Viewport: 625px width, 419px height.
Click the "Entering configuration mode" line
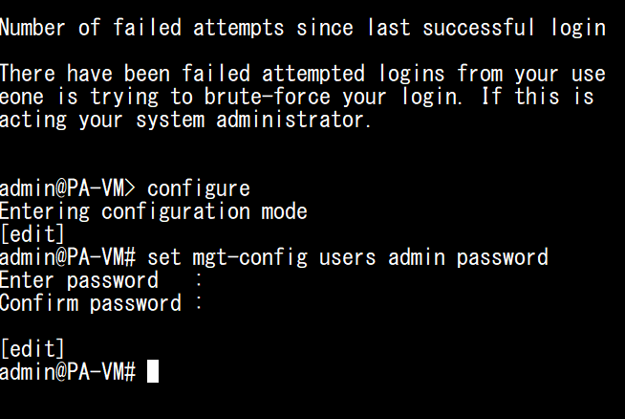coord(153,210)
